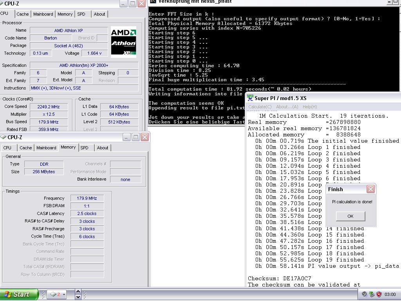
Task: Click the 'x 12.5' Multiplier value
Action: 49,114
